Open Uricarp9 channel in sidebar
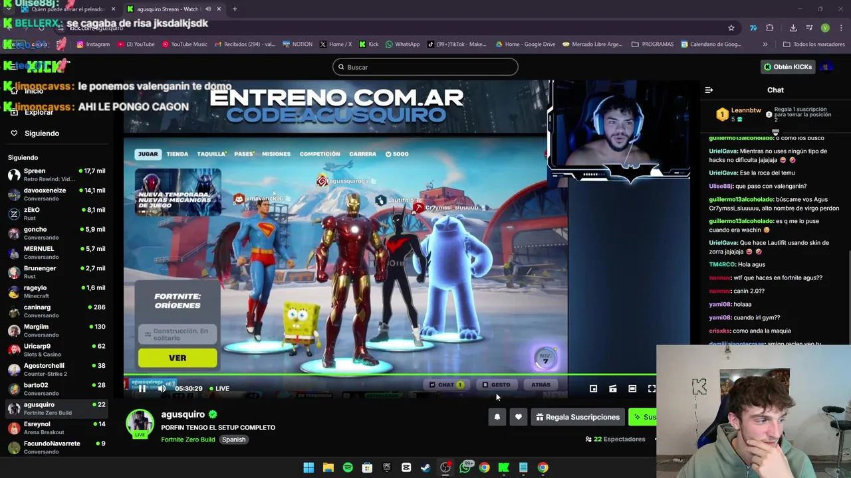The width and height of the screenshot is (851, 478). click(56, 350)
